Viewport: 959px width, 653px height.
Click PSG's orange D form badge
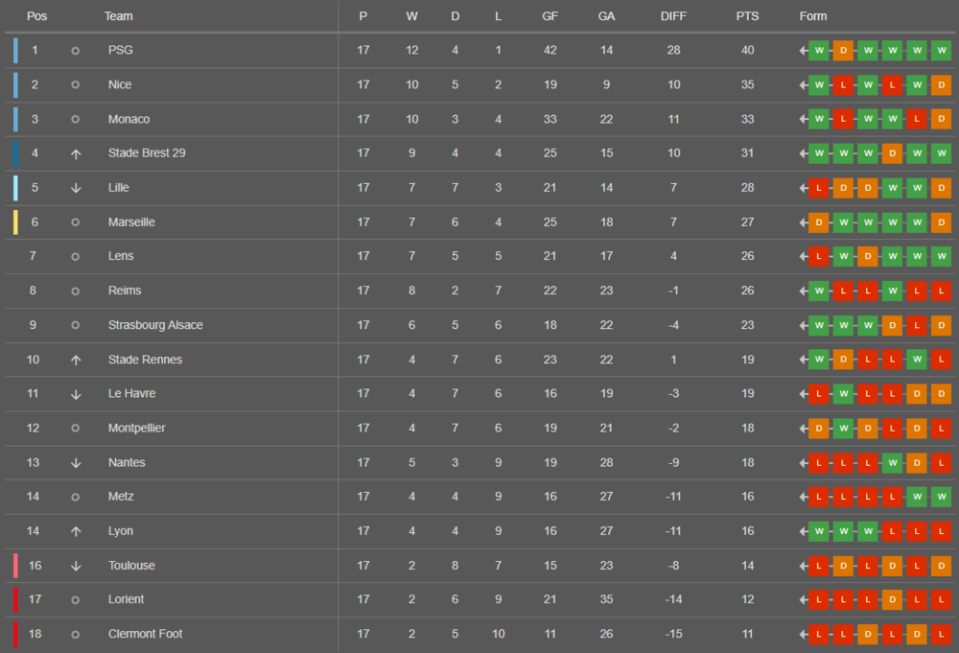click(843, 50)
